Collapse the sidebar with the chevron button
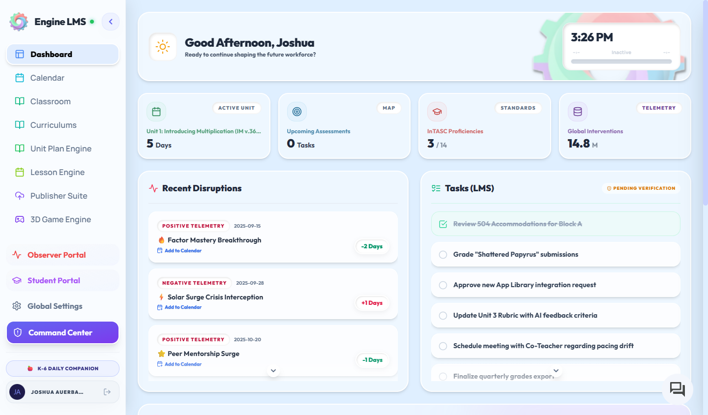Screen dimensions: 708x415 (x=111, y=22)
